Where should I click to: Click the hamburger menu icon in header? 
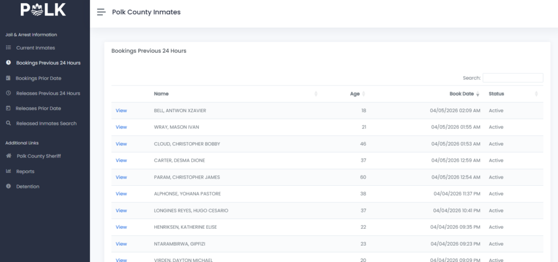coord(101,12)
